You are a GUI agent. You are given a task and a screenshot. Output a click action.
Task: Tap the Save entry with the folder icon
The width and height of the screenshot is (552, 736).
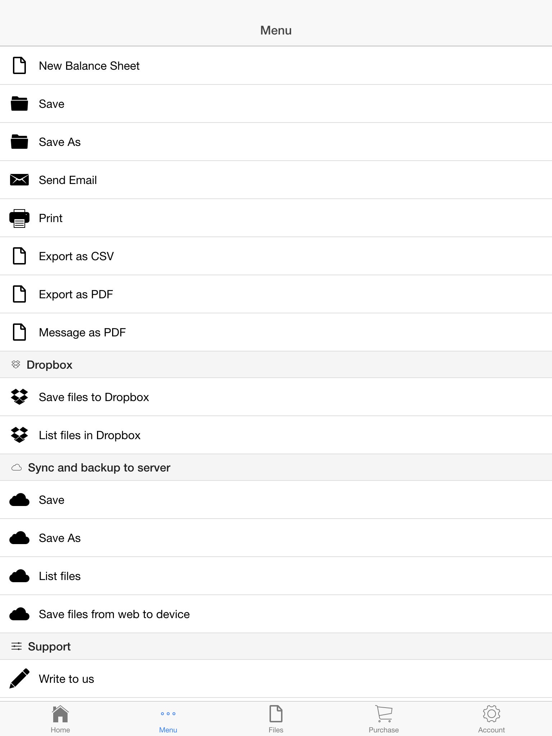click(x=276, y=103)
